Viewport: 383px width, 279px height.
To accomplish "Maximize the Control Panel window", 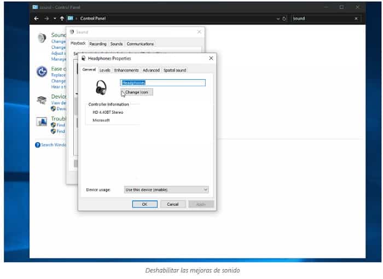I will (x=341, y=7).
